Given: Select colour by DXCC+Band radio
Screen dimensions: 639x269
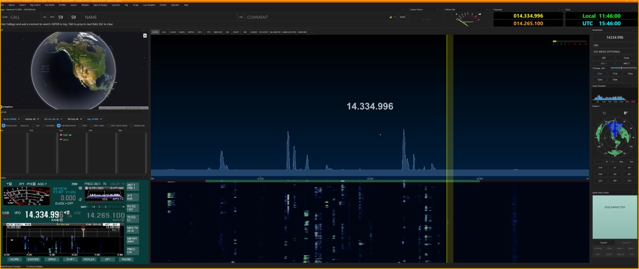Looking at the screenshot, I should coord(92,125).
